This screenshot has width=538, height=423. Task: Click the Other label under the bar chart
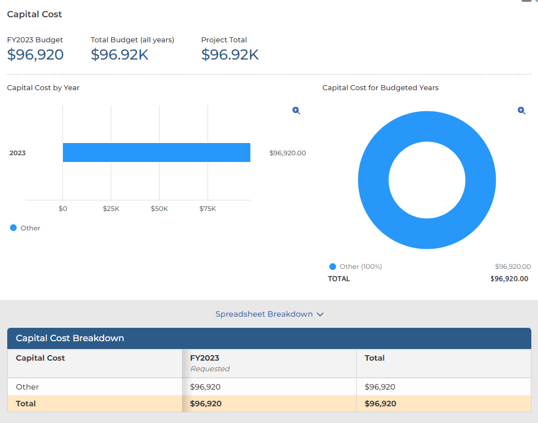pos(31,228)
